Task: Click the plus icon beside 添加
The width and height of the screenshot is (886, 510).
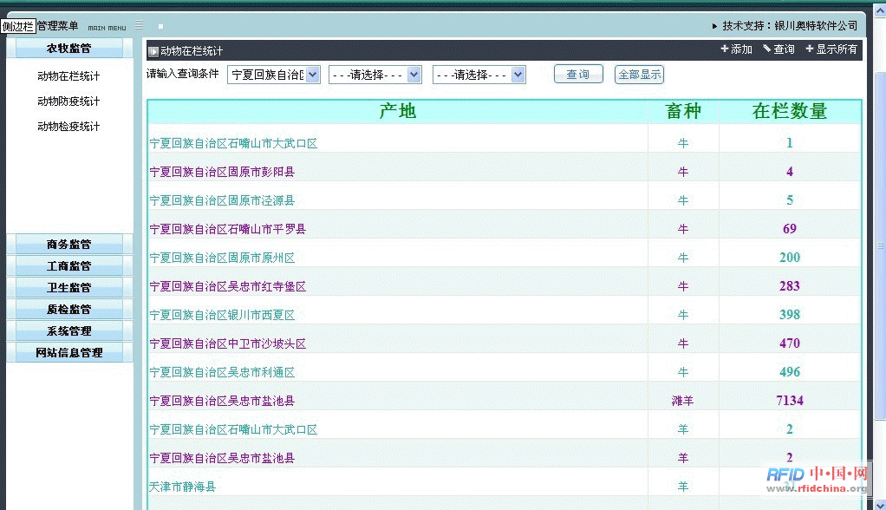Action: coord(725,49)
